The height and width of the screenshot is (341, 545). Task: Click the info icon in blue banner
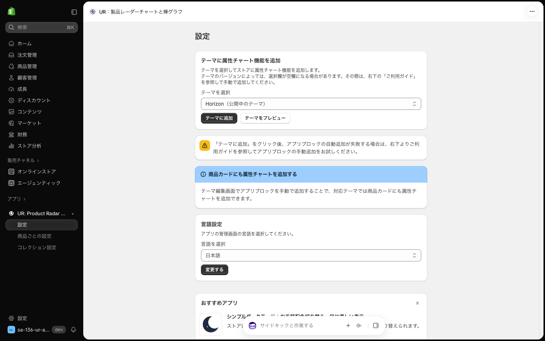tap(203, 174)
